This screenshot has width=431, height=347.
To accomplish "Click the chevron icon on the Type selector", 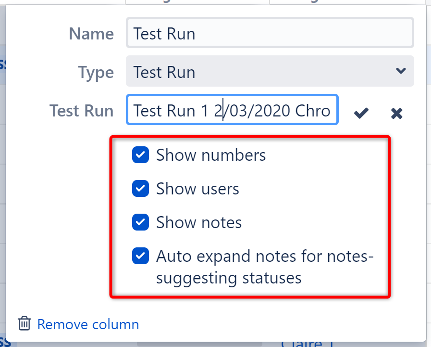I will pyautogui.click(x=401, y=71).
